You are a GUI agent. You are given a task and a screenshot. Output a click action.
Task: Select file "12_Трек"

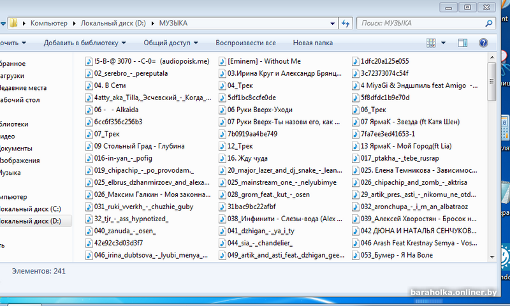click(x=236, y=147)
